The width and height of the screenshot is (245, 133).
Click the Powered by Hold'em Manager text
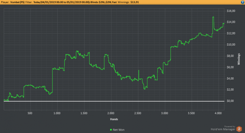[x=223, y=128]
